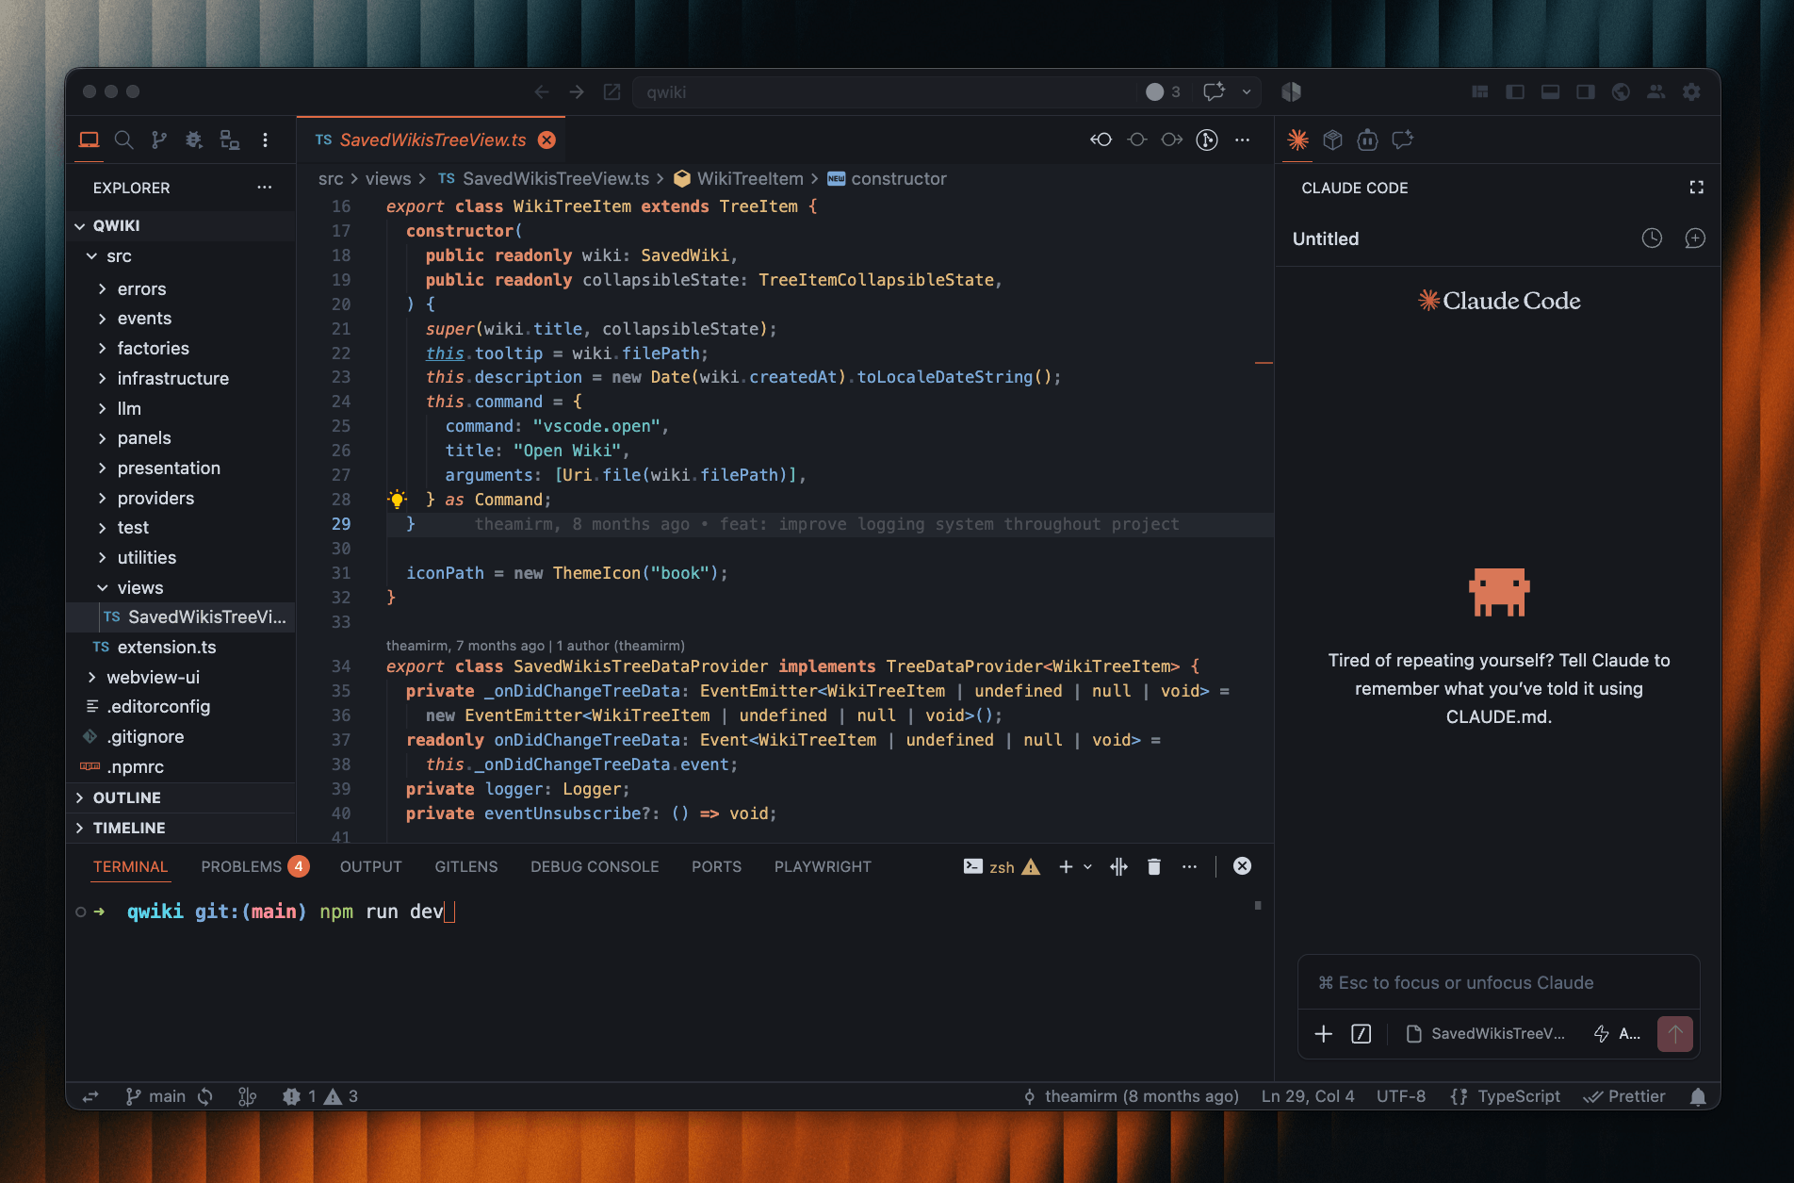The width and height of the screenshot is (1794, 1183).
Task: Kill terminal with trash icon
Action: point(1154,866)
